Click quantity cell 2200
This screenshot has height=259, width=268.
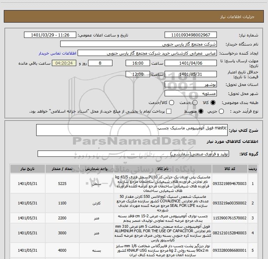pos(62,218)
